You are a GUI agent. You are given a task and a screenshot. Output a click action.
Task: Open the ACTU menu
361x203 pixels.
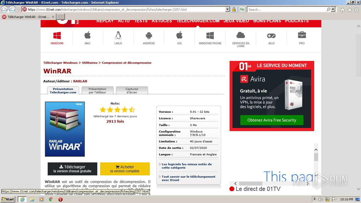(124, 21)
